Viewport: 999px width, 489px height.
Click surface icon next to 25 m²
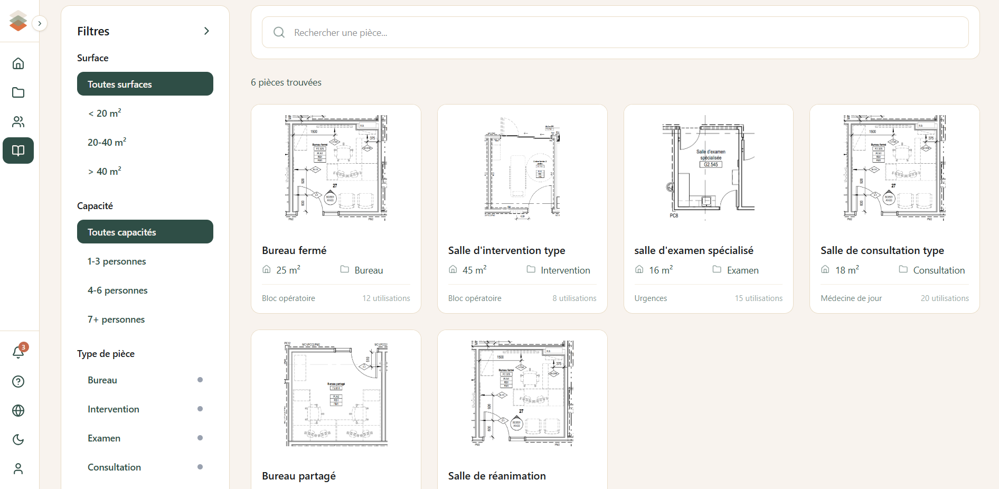point(267,269)
